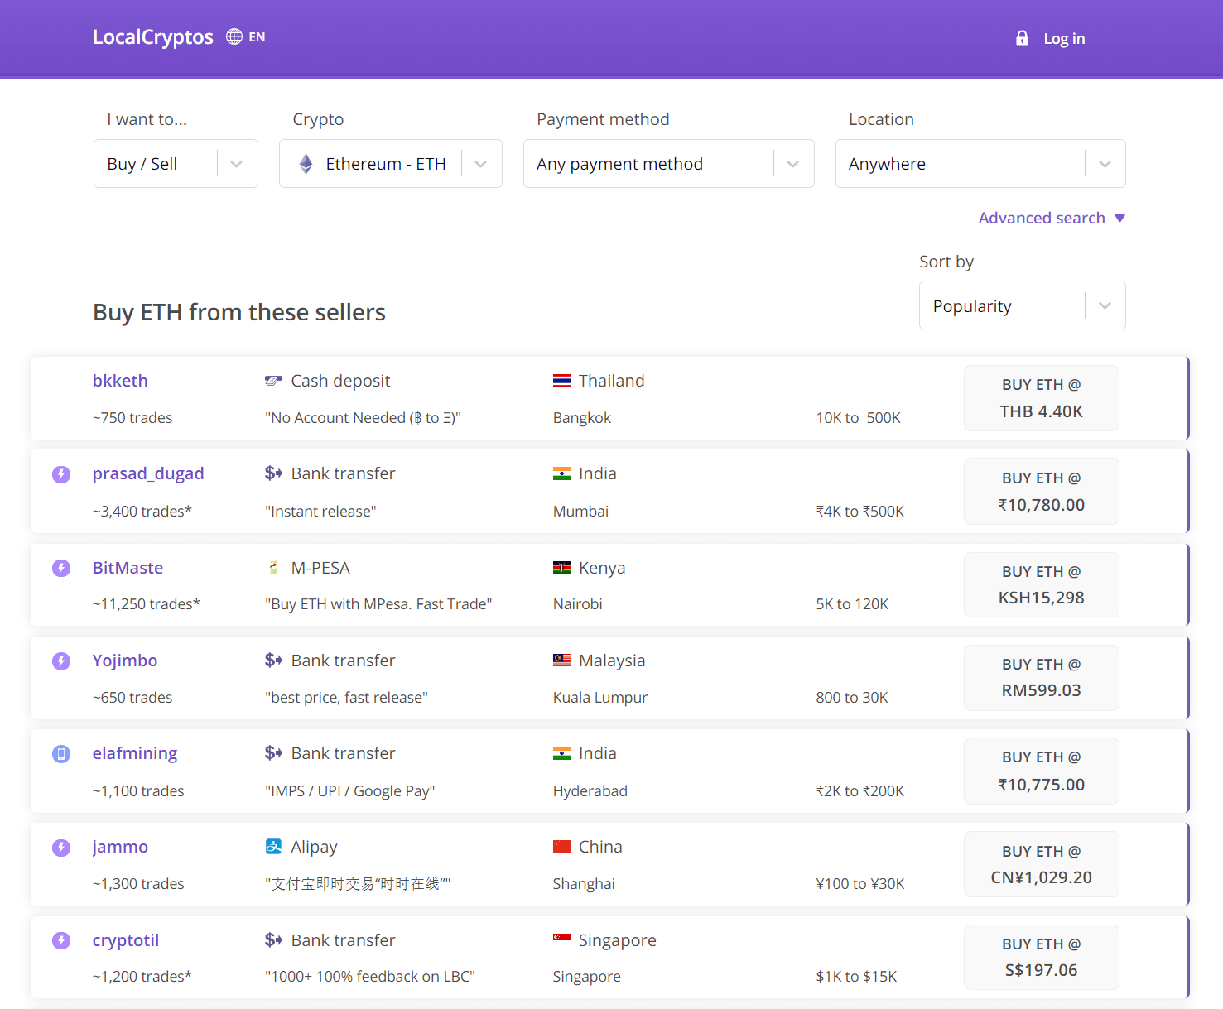Viewport: 1223px width, 1009px height.
Task: Click the lightning badge next to prasad_dugad
Action: 61,474
